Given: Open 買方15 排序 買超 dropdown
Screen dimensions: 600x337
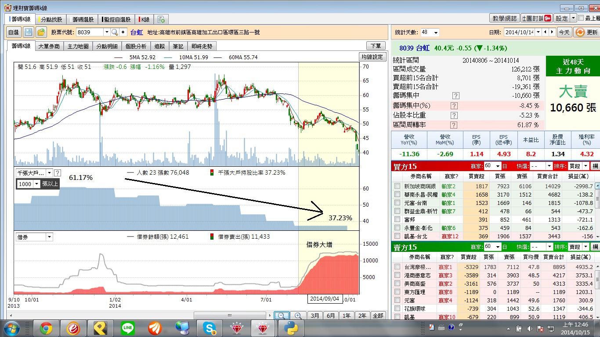Looking at the screenshot, I should click(x=586, y=166).
